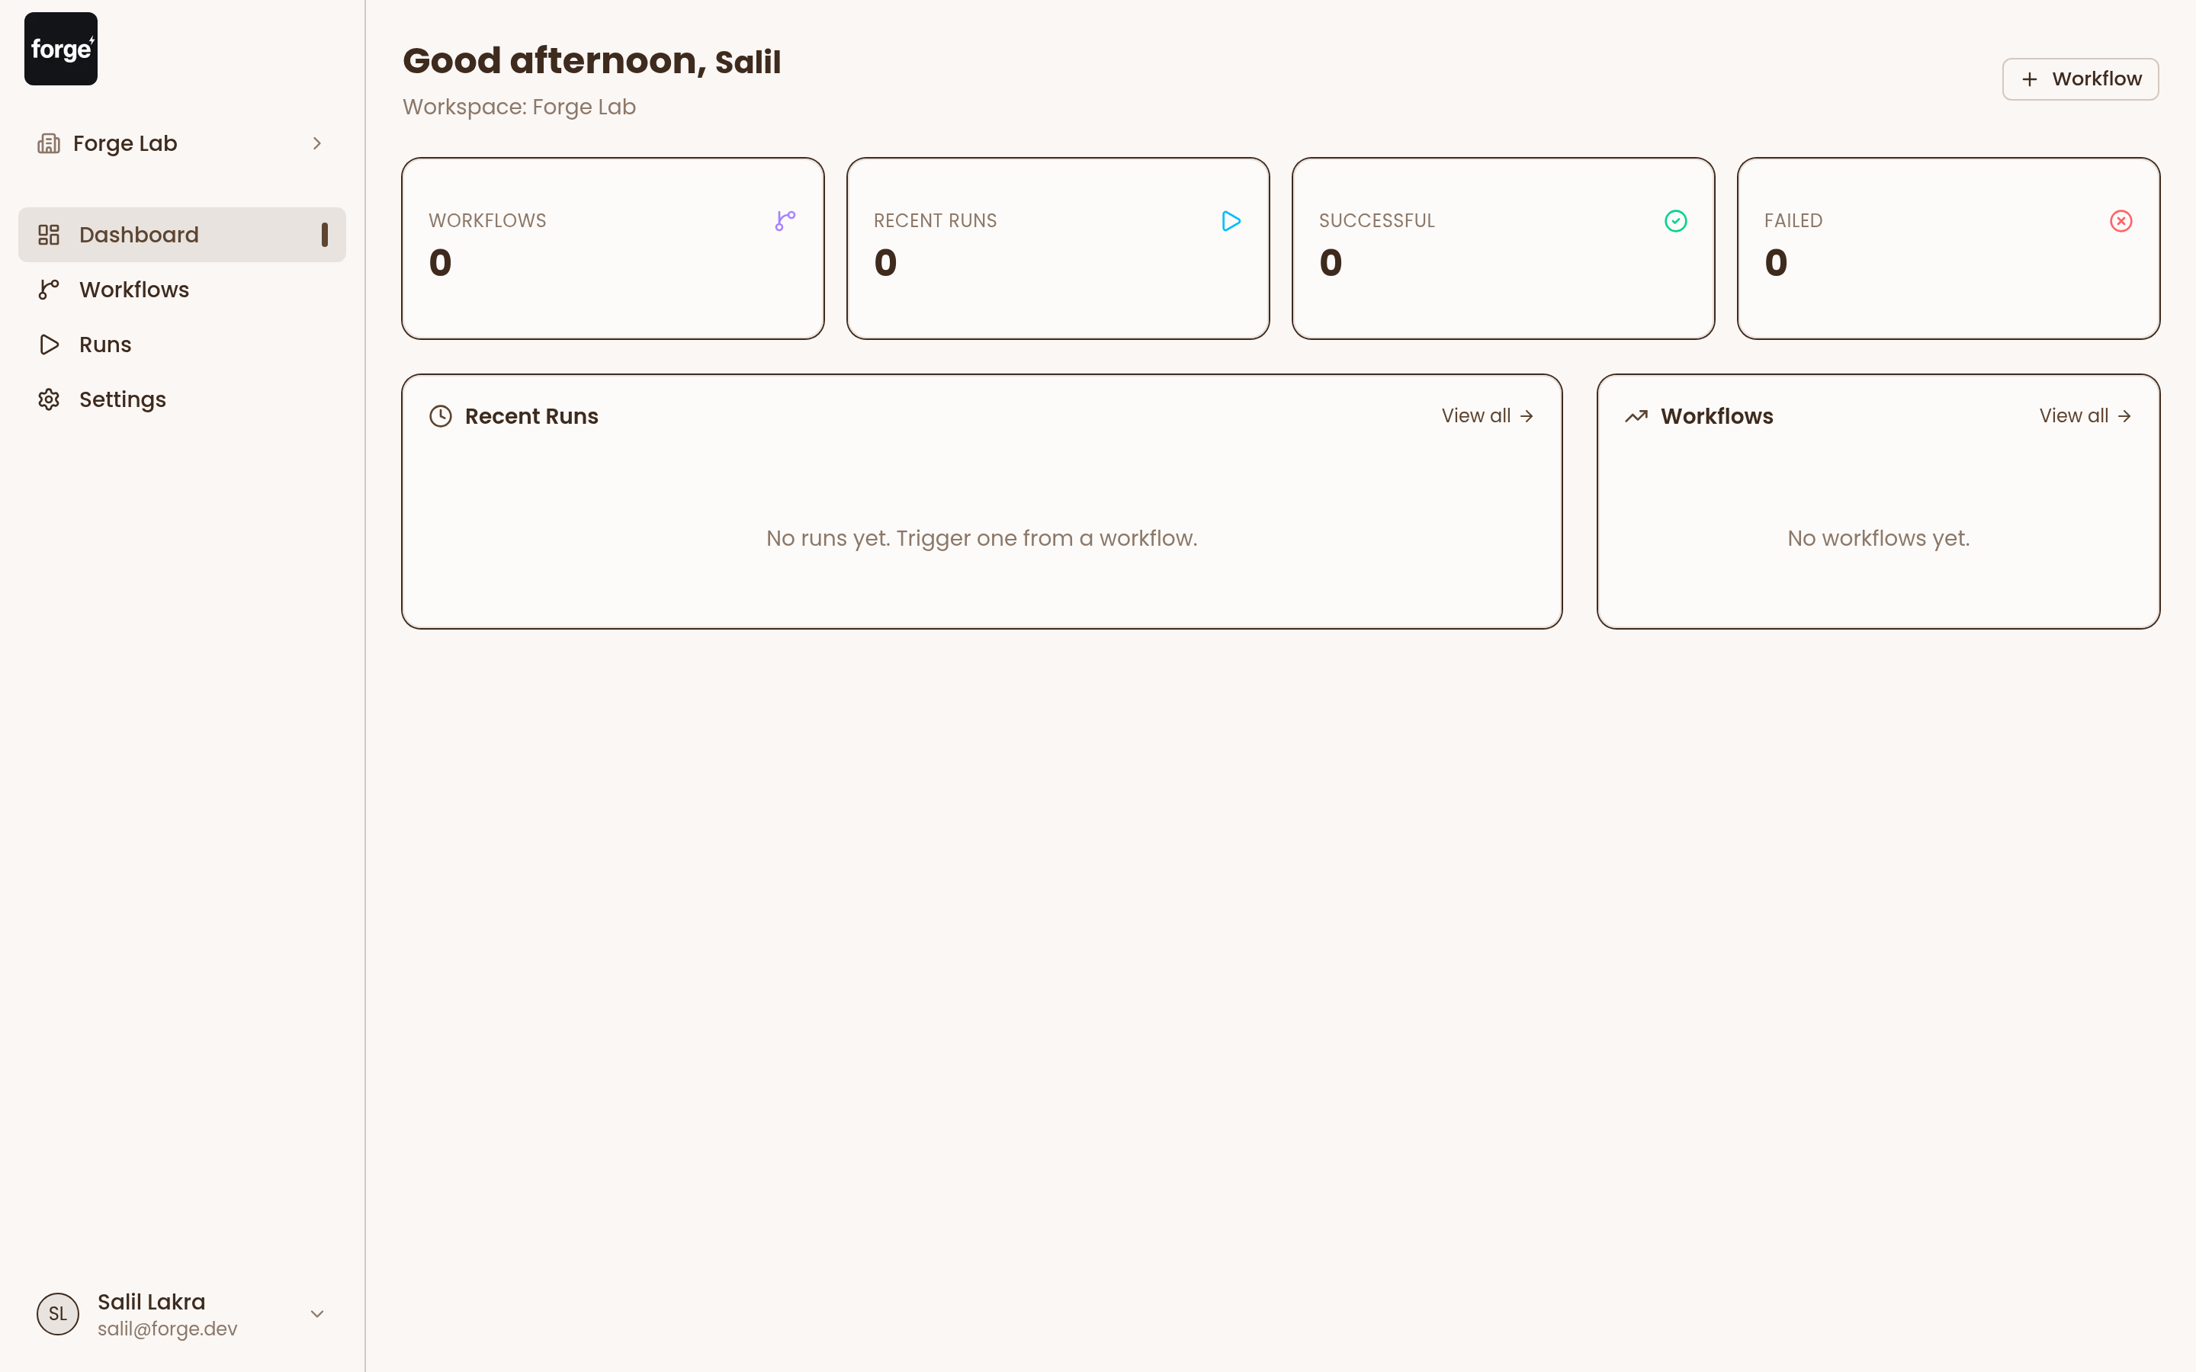Expand the Forge Lab workspace chevron

[316, 143]
